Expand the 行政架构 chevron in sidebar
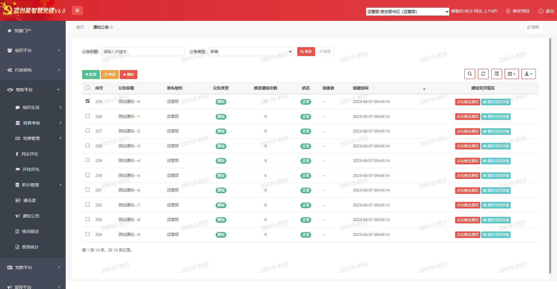 pyautogui.click(x=59, y=70)
